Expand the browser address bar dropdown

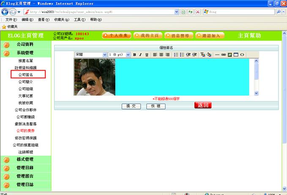pyautogui.click(x=177, y=12)
